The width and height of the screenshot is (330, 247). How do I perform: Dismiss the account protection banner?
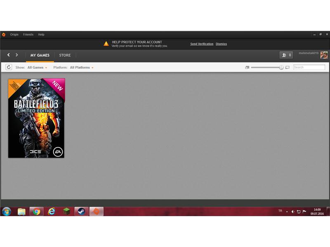[x=221, y=44]
